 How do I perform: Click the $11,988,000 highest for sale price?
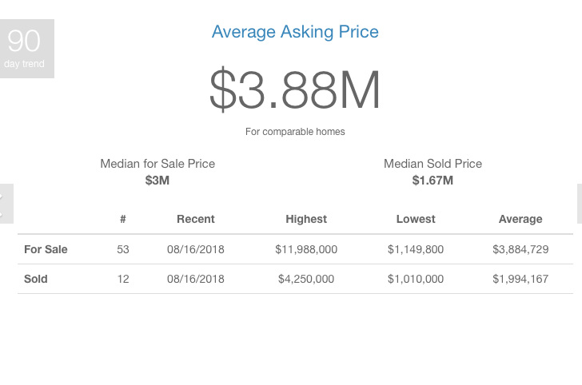306,249
